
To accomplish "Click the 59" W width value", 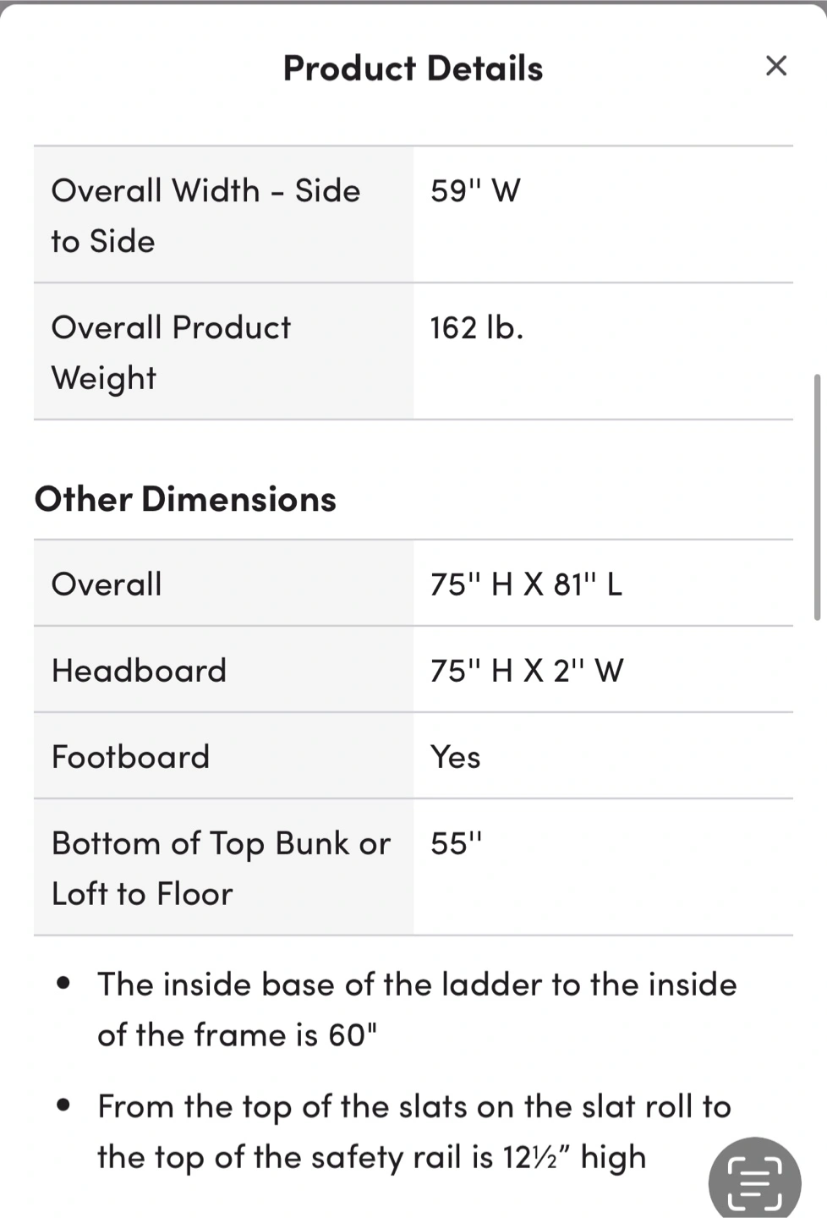I will click(475, 190).
